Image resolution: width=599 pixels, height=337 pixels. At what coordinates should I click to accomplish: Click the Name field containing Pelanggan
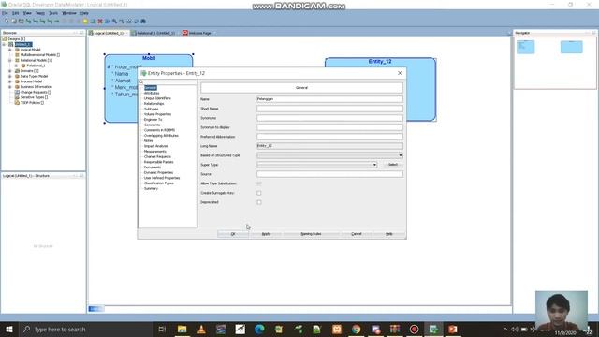tap(329, 99)
